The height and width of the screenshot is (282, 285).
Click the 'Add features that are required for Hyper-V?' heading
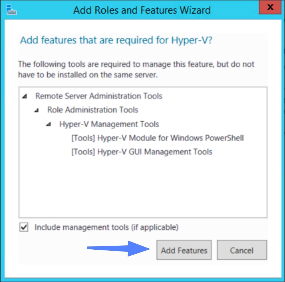(116, 41)
